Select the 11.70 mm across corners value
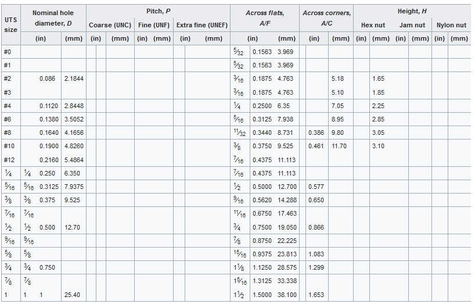The image size is (475, 304). pos(339,146)
